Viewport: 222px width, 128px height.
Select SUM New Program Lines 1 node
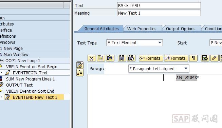pos(30,79)
